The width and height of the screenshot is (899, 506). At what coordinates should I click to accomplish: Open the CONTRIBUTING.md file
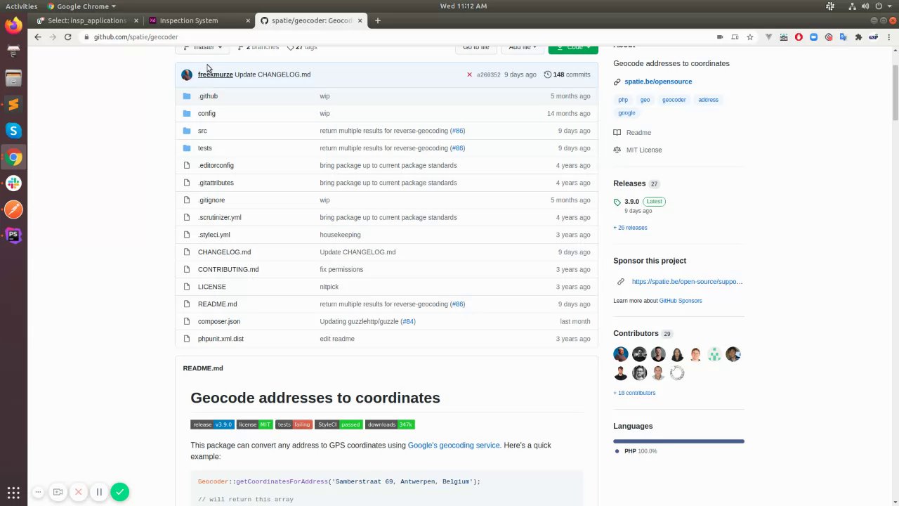[228, 269]
